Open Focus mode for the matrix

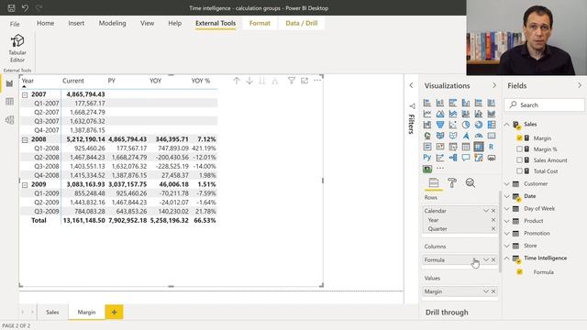[305, 81]
